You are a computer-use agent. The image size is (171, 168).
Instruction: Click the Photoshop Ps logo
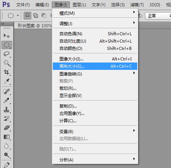[x=6, y=5]
